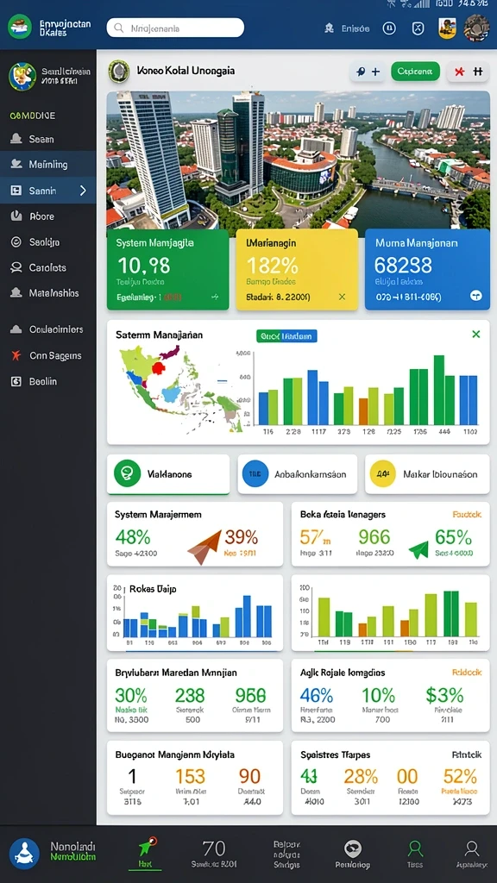Select the Anbakonkamsaon tab card
Image resolution: width=497 pixels, height=883 pixels.
pyautogui.click(x=297, y=474)
